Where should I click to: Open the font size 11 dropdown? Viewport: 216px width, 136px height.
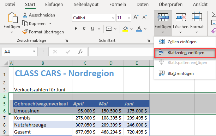tap(129, 18)
